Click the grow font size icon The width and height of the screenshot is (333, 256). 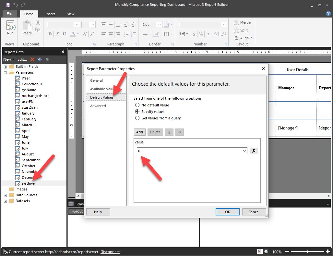tap(85, 34)
